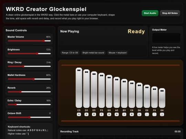This screenshot has height=139, width=186.
Task: Click the 28% Reverb value
Action: point(49,88)
